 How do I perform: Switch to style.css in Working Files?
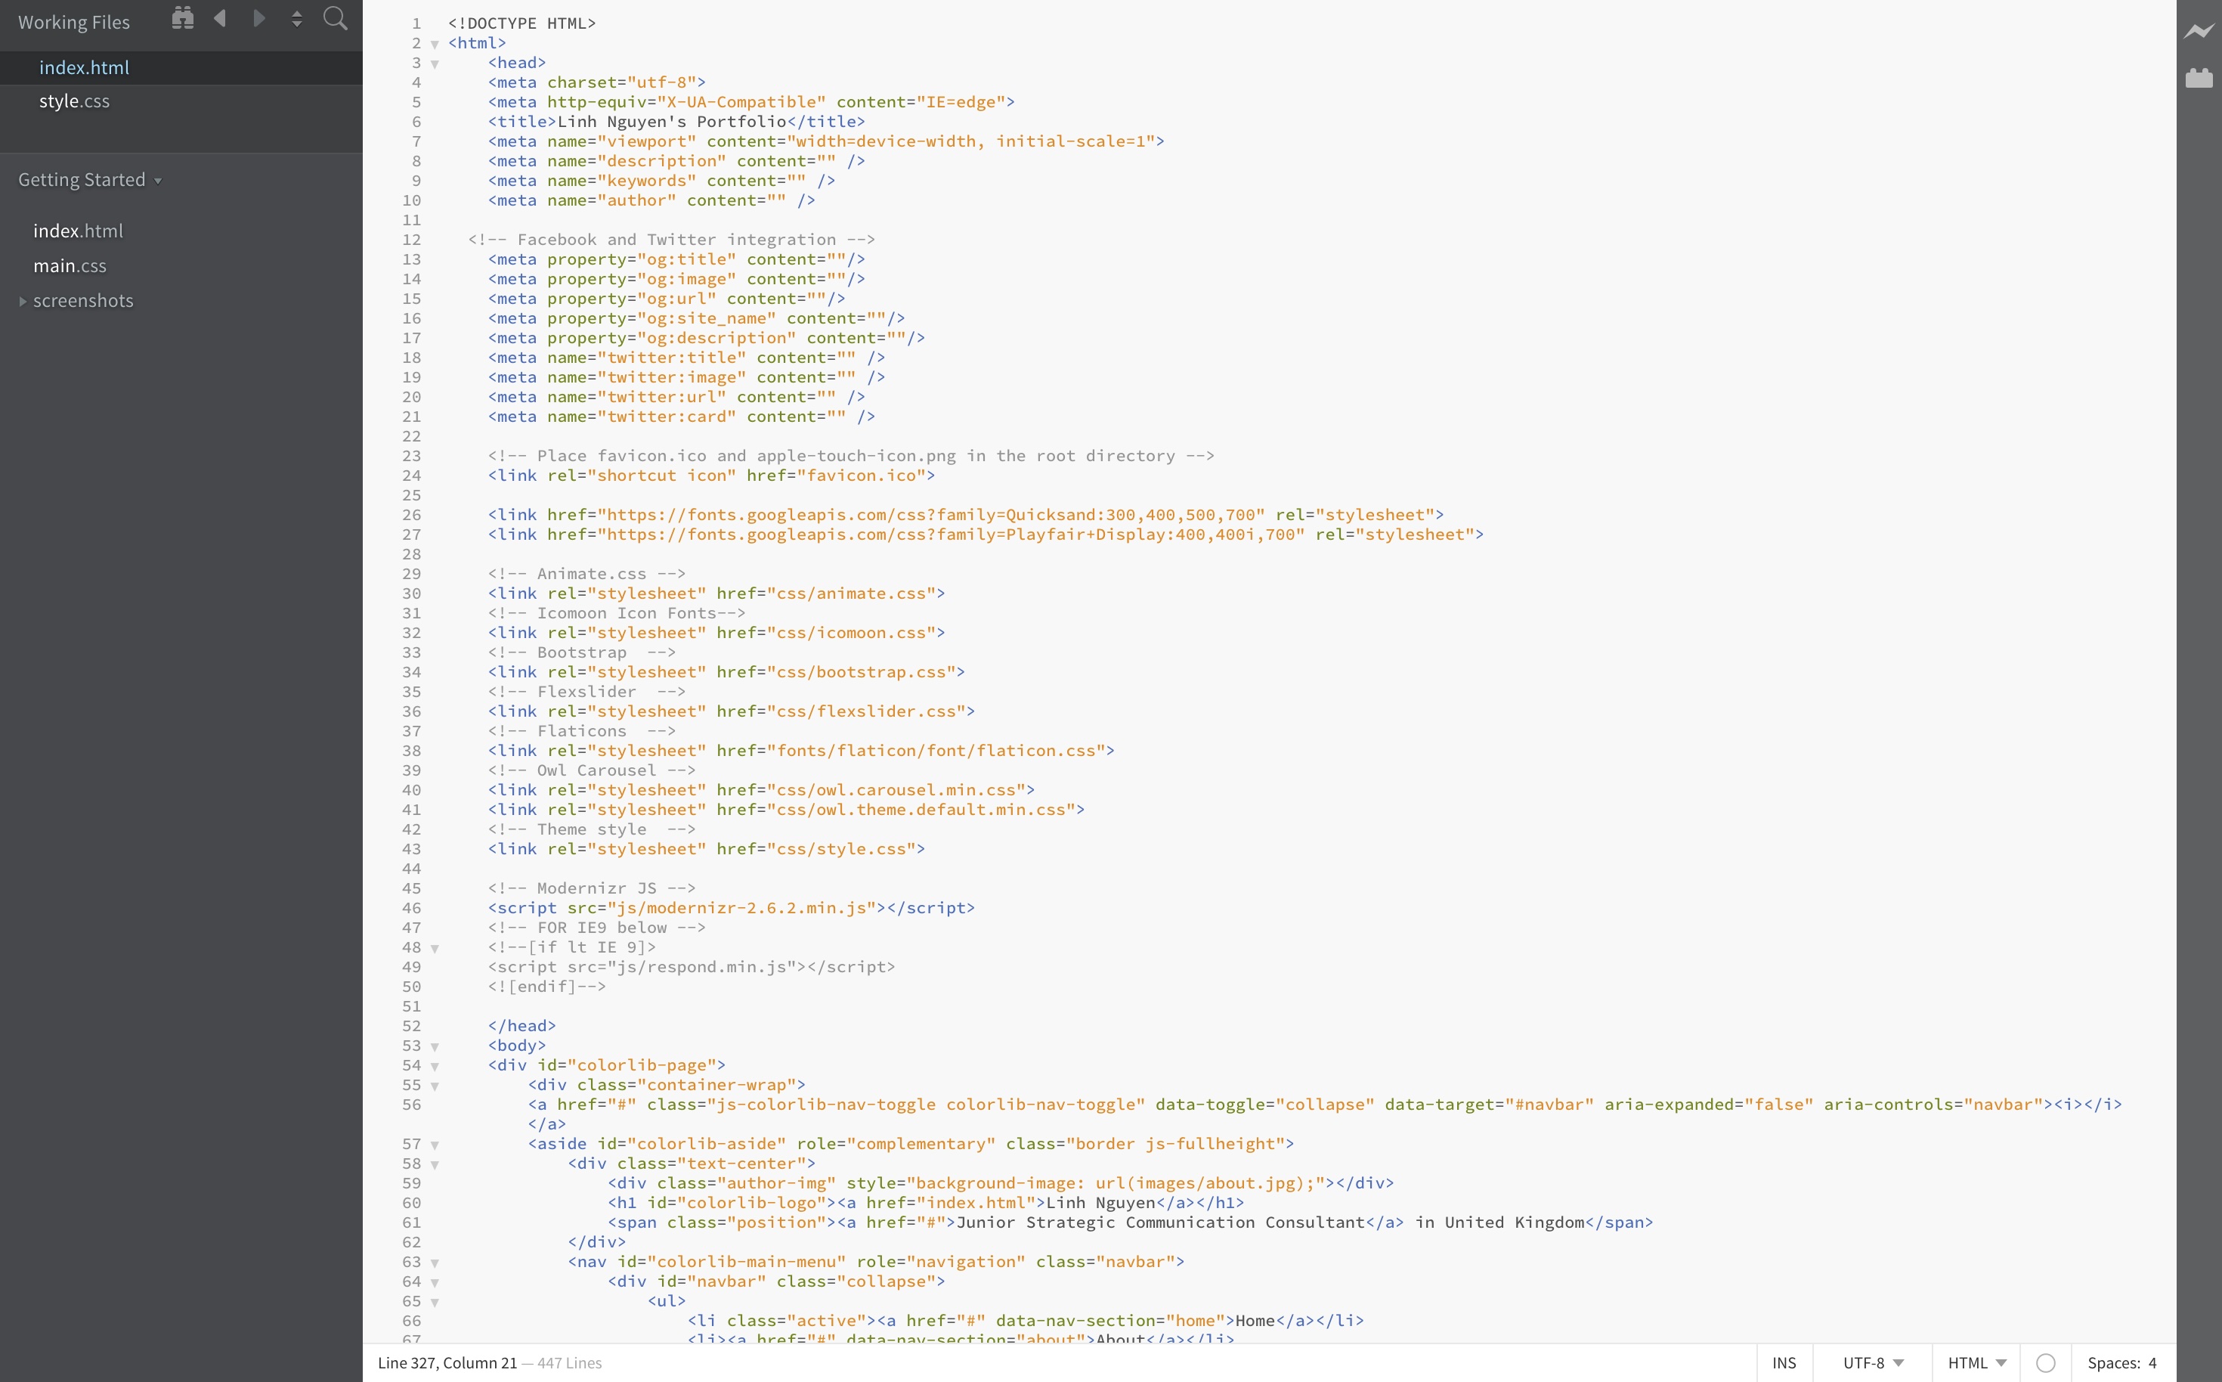click(75, 101)
